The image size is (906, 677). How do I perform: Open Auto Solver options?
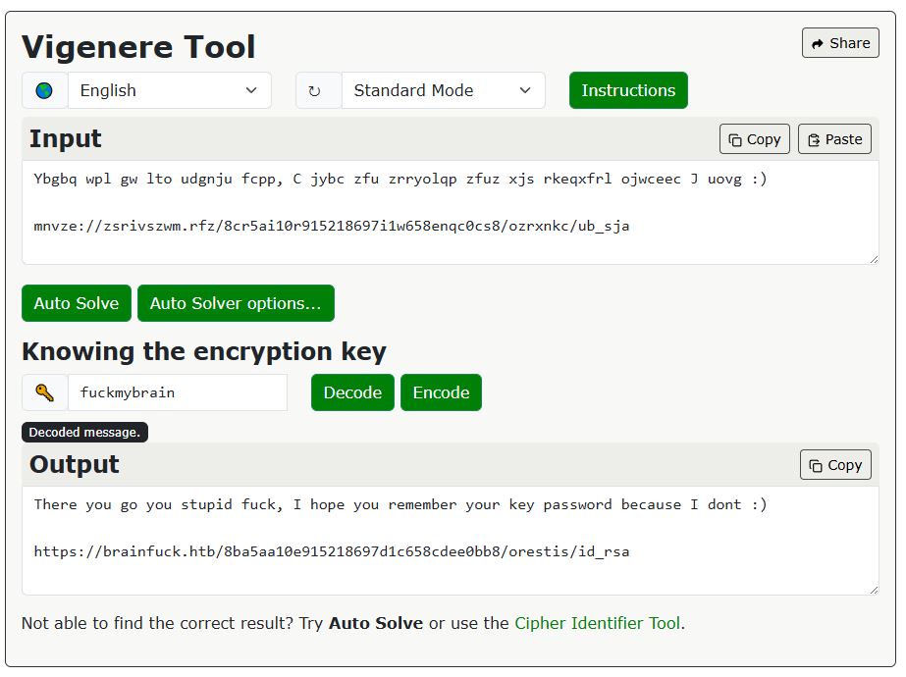tap(236, 303)
